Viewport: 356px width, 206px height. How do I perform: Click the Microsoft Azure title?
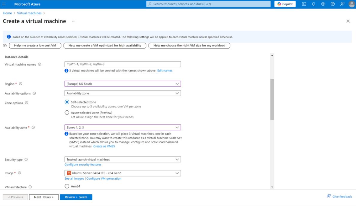tap(27, 4)
